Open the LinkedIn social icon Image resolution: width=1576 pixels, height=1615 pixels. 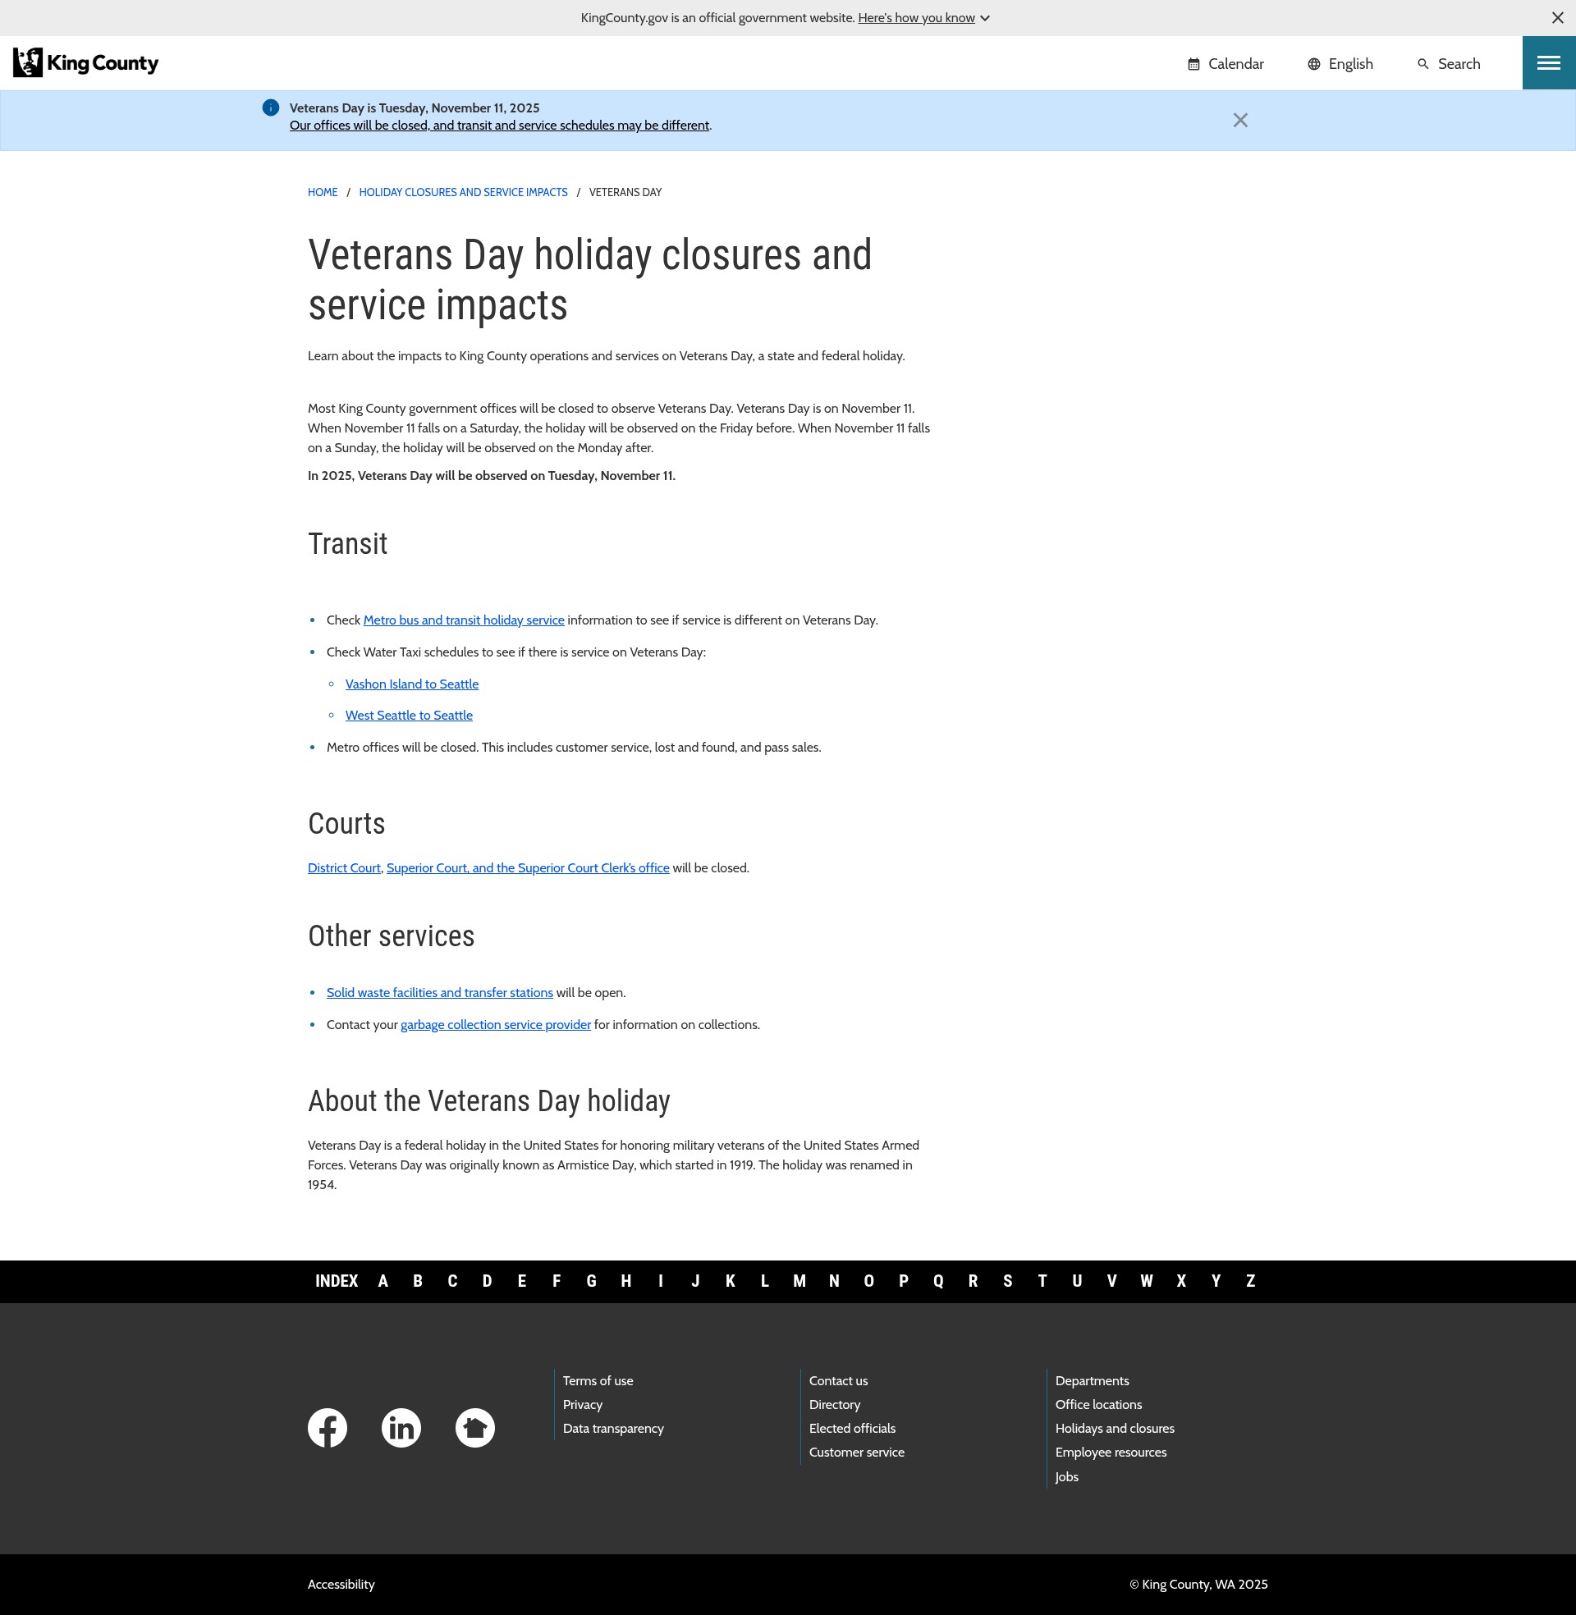[x=401, y=1427]
